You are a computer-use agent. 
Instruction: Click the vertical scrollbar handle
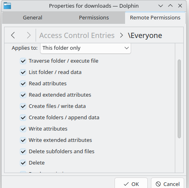[179, 99]
